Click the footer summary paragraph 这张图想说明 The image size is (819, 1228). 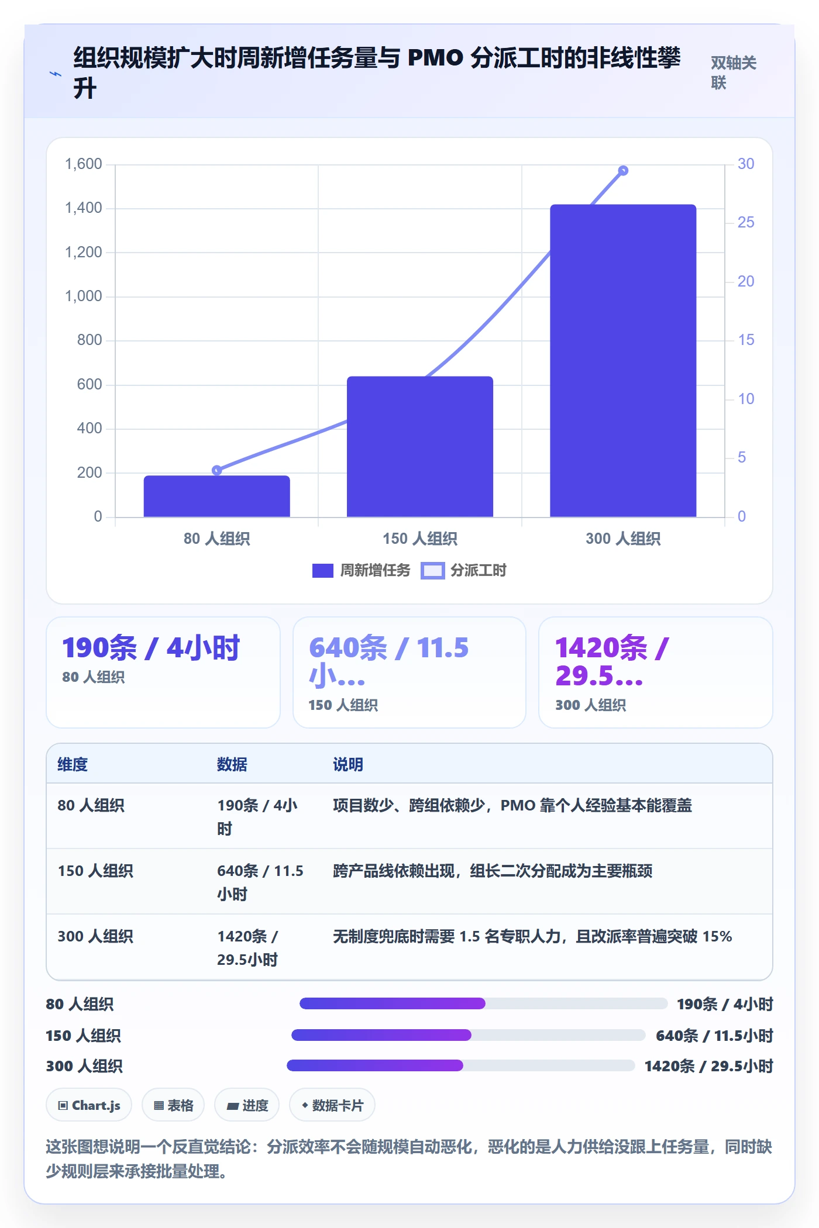click(409, 1158)
